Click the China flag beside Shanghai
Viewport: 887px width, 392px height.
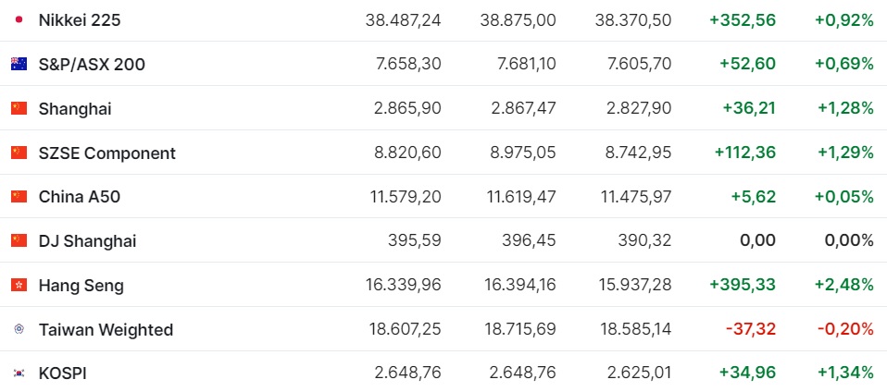[19, 108]
